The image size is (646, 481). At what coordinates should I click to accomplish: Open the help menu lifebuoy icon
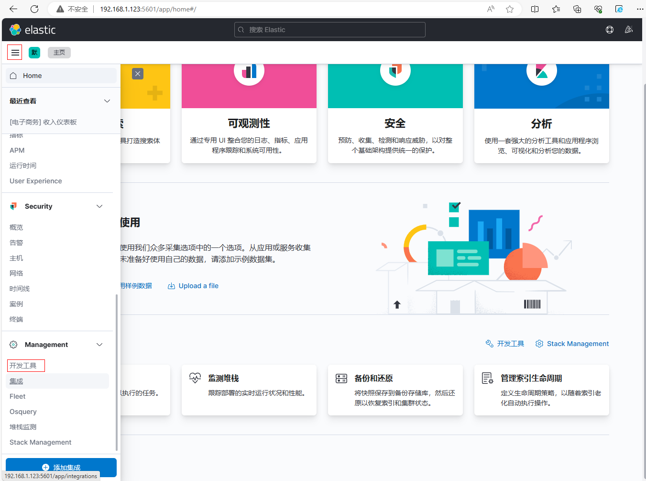[x=610, y=30]
